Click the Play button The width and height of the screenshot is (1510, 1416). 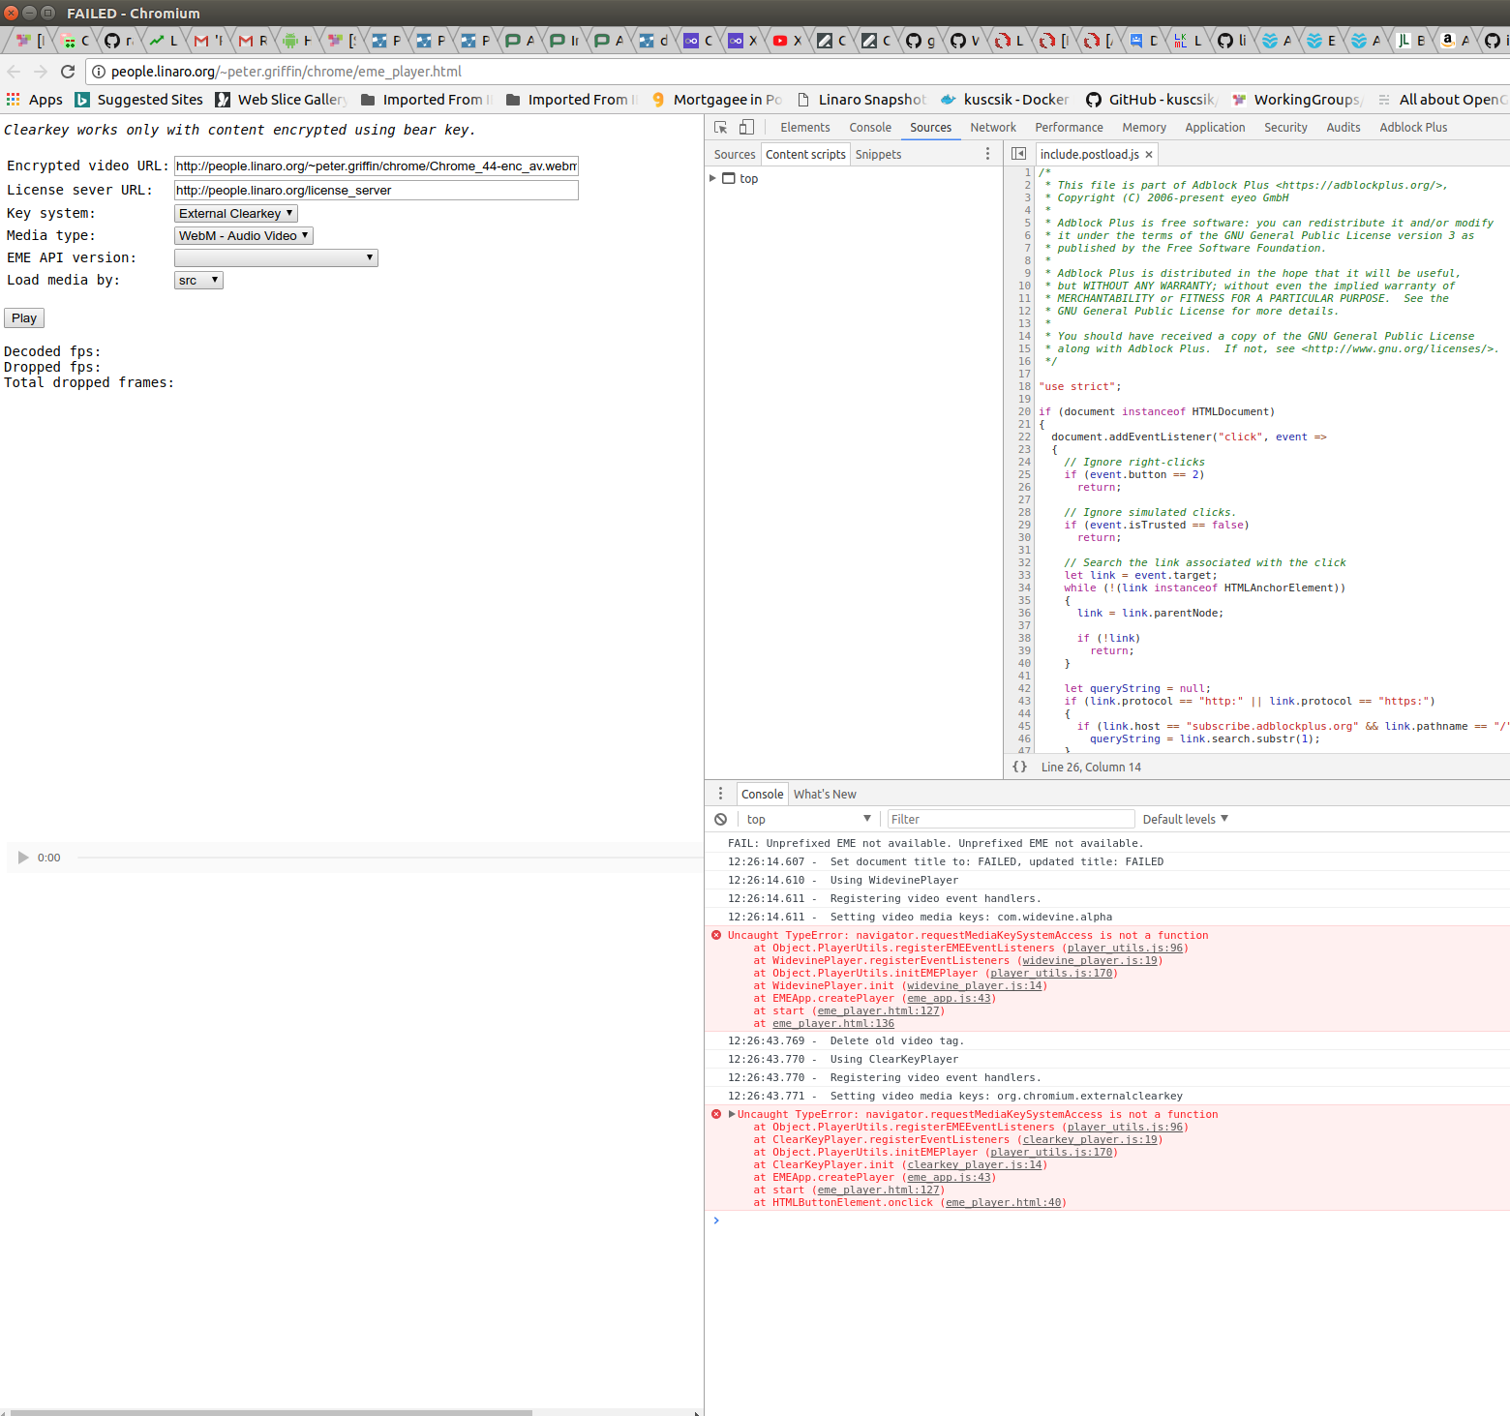point(24,318)
